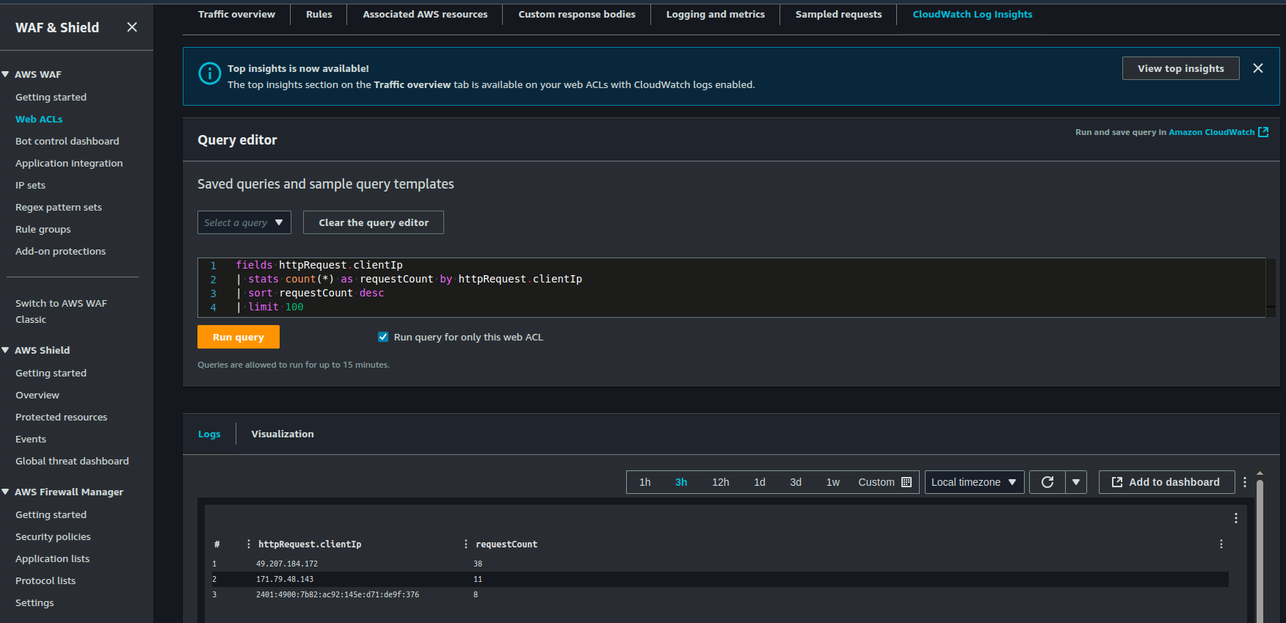Toggle Run query for only this web ACL
This screenshot has width=1286, height=623.
click(x=383, y=337)
